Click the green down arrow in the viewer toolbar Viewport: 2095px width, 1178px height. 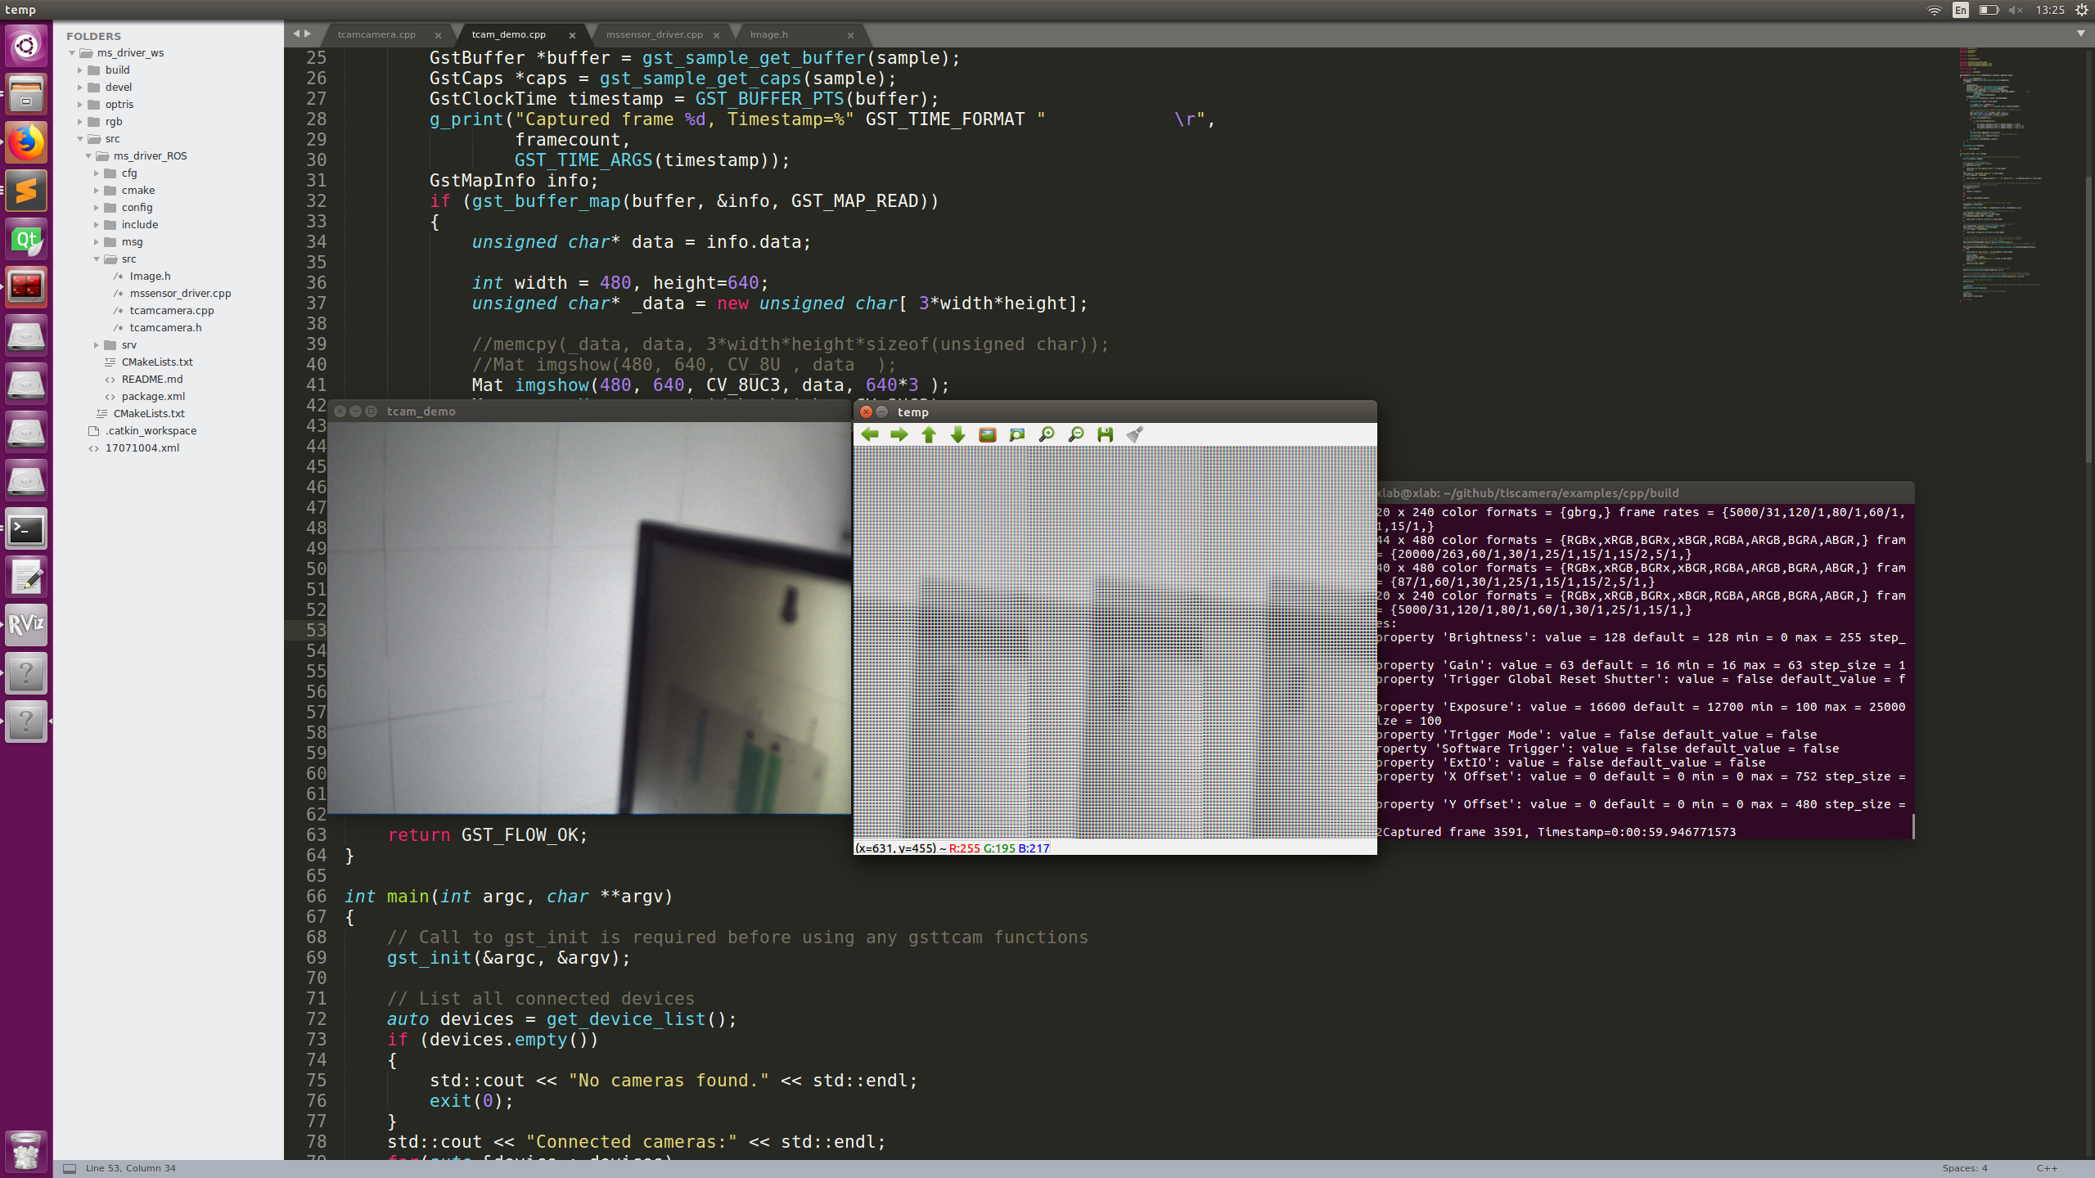click(x=957, y=434)
